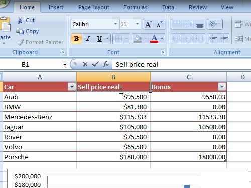Select the $81,300 price cell
Screen dimensions: 251x188
pyautogui.click(x=113, y=107)
